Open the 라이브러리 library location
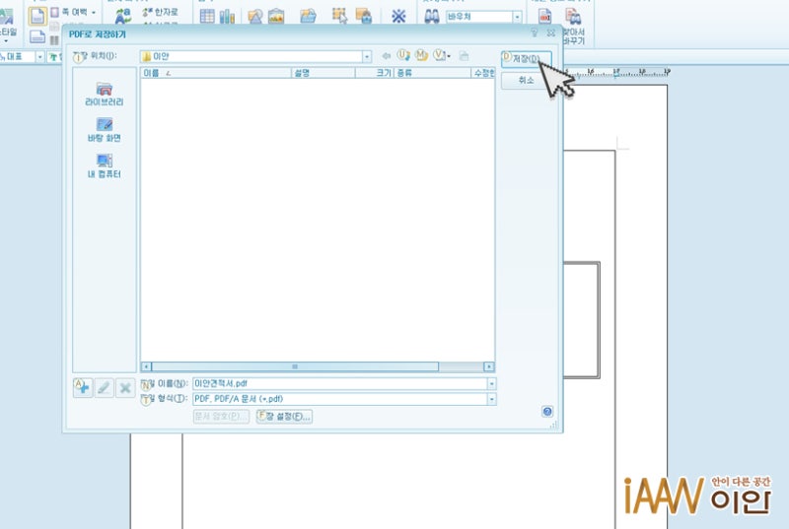 (x=105, y=94)
